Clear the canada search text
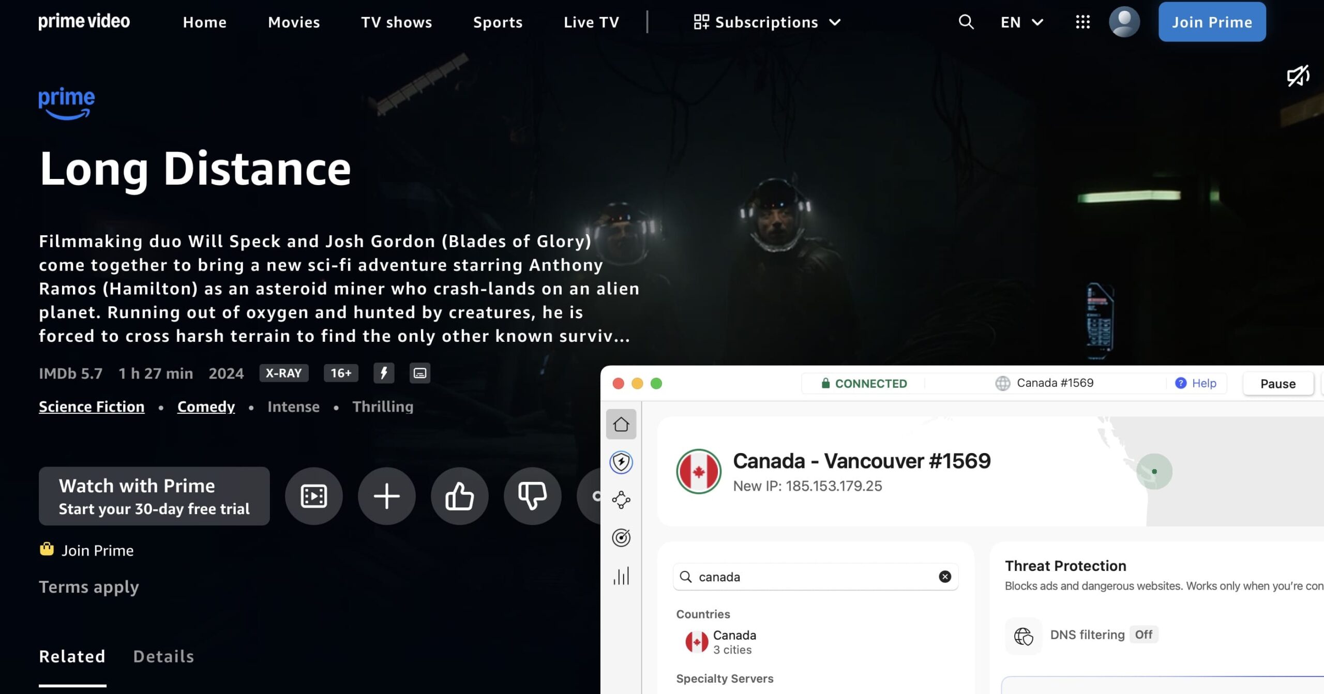1324x694 pixels. 944,577
